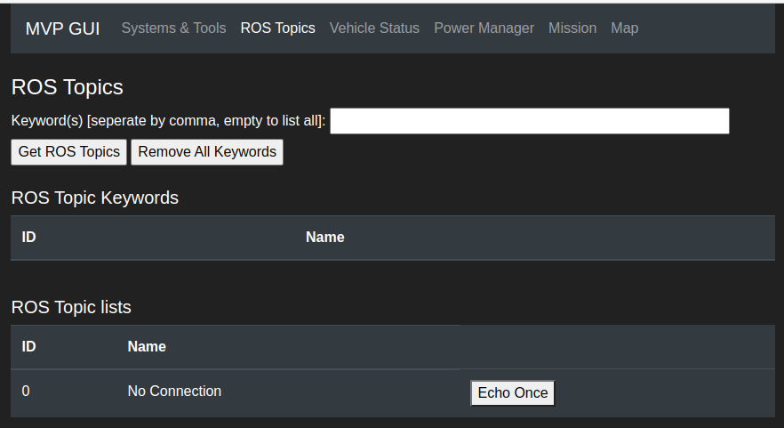Click the large 'ROS Topics' page title
784x428 pixels.
67,87
